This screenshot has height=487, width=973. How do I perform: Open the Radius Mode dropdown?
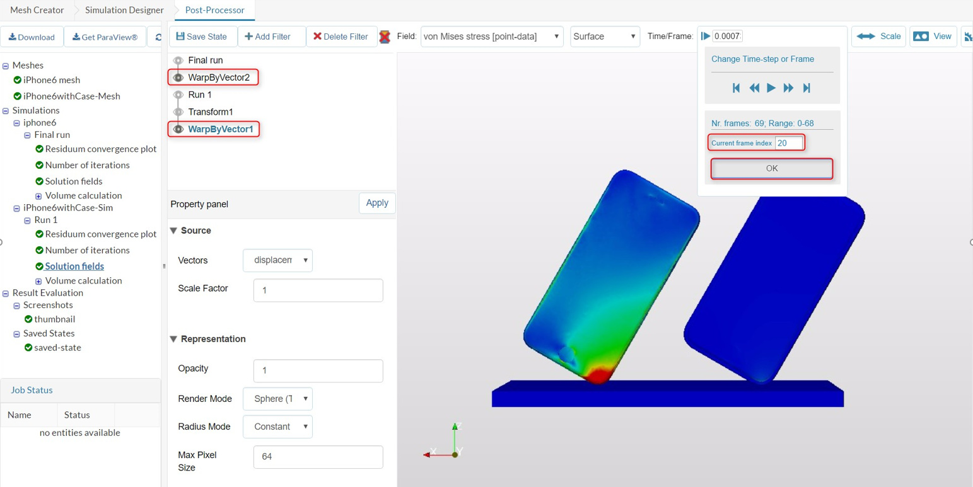coord(277,427)
